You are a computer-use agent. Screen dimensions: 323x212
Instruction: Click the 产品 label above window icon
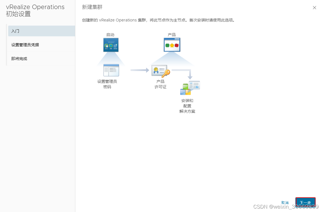pyautogui.click(x=172, y=35)
